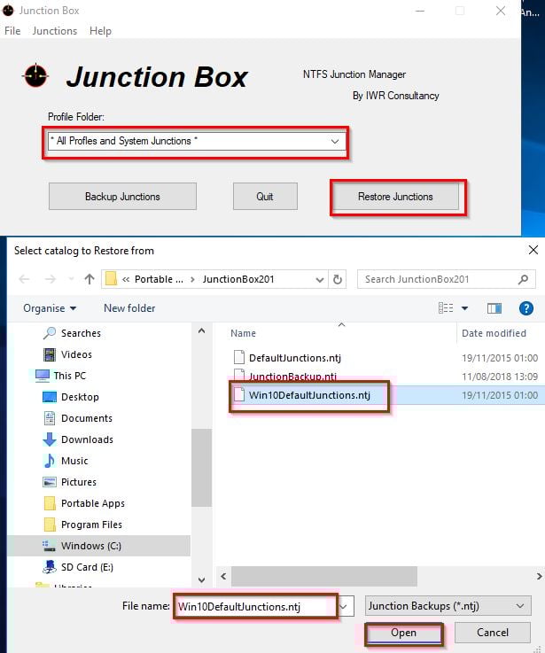Expand the File name history dropdown
Image resolution: width=545 pixels, height=653 pixels.
[343, 606]
